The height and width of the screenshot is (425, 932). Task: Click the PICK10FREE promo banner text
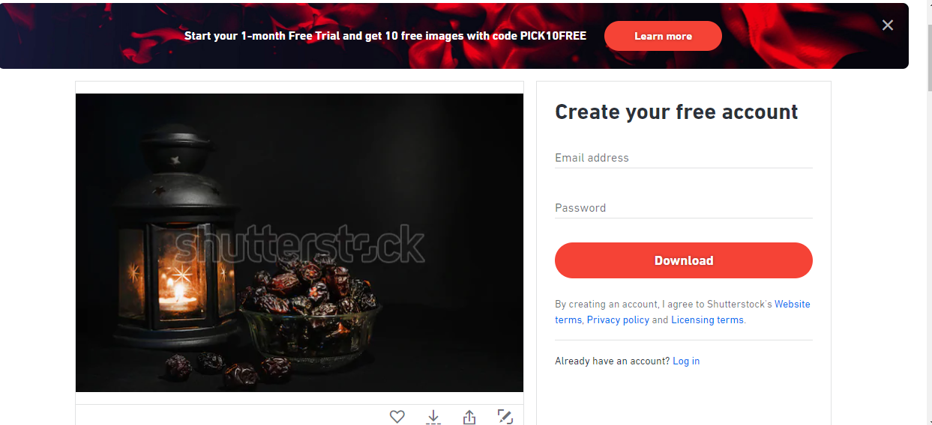pos(385,36)
